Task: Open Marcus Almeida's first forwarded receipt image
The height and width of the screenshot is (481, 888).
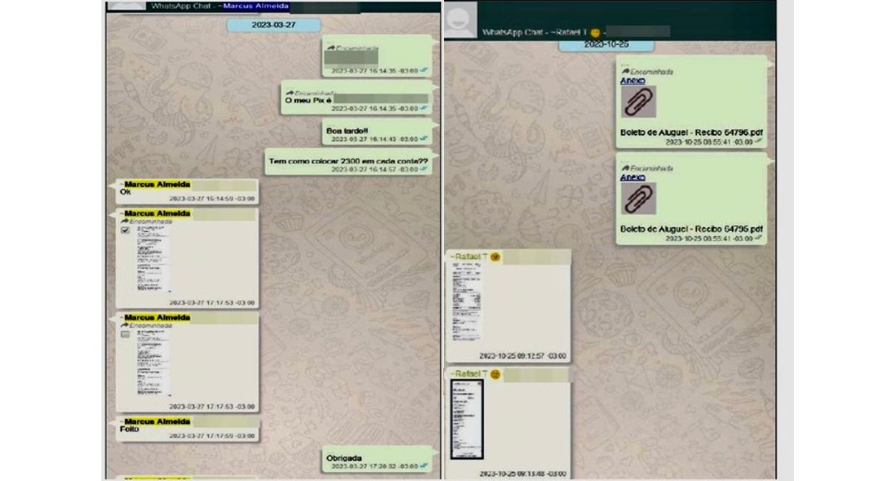Action: pos(152,260)
